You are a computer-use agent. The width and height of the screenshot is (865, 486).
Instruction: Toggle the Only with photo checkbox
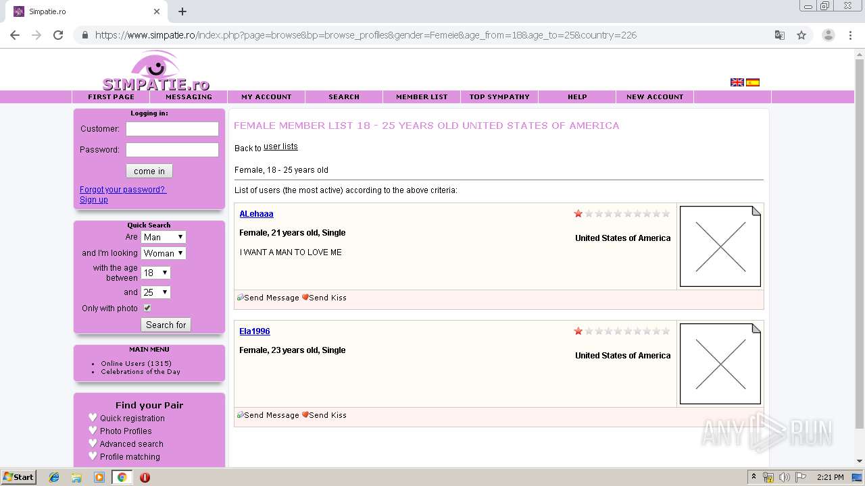[x=147, y=308]
